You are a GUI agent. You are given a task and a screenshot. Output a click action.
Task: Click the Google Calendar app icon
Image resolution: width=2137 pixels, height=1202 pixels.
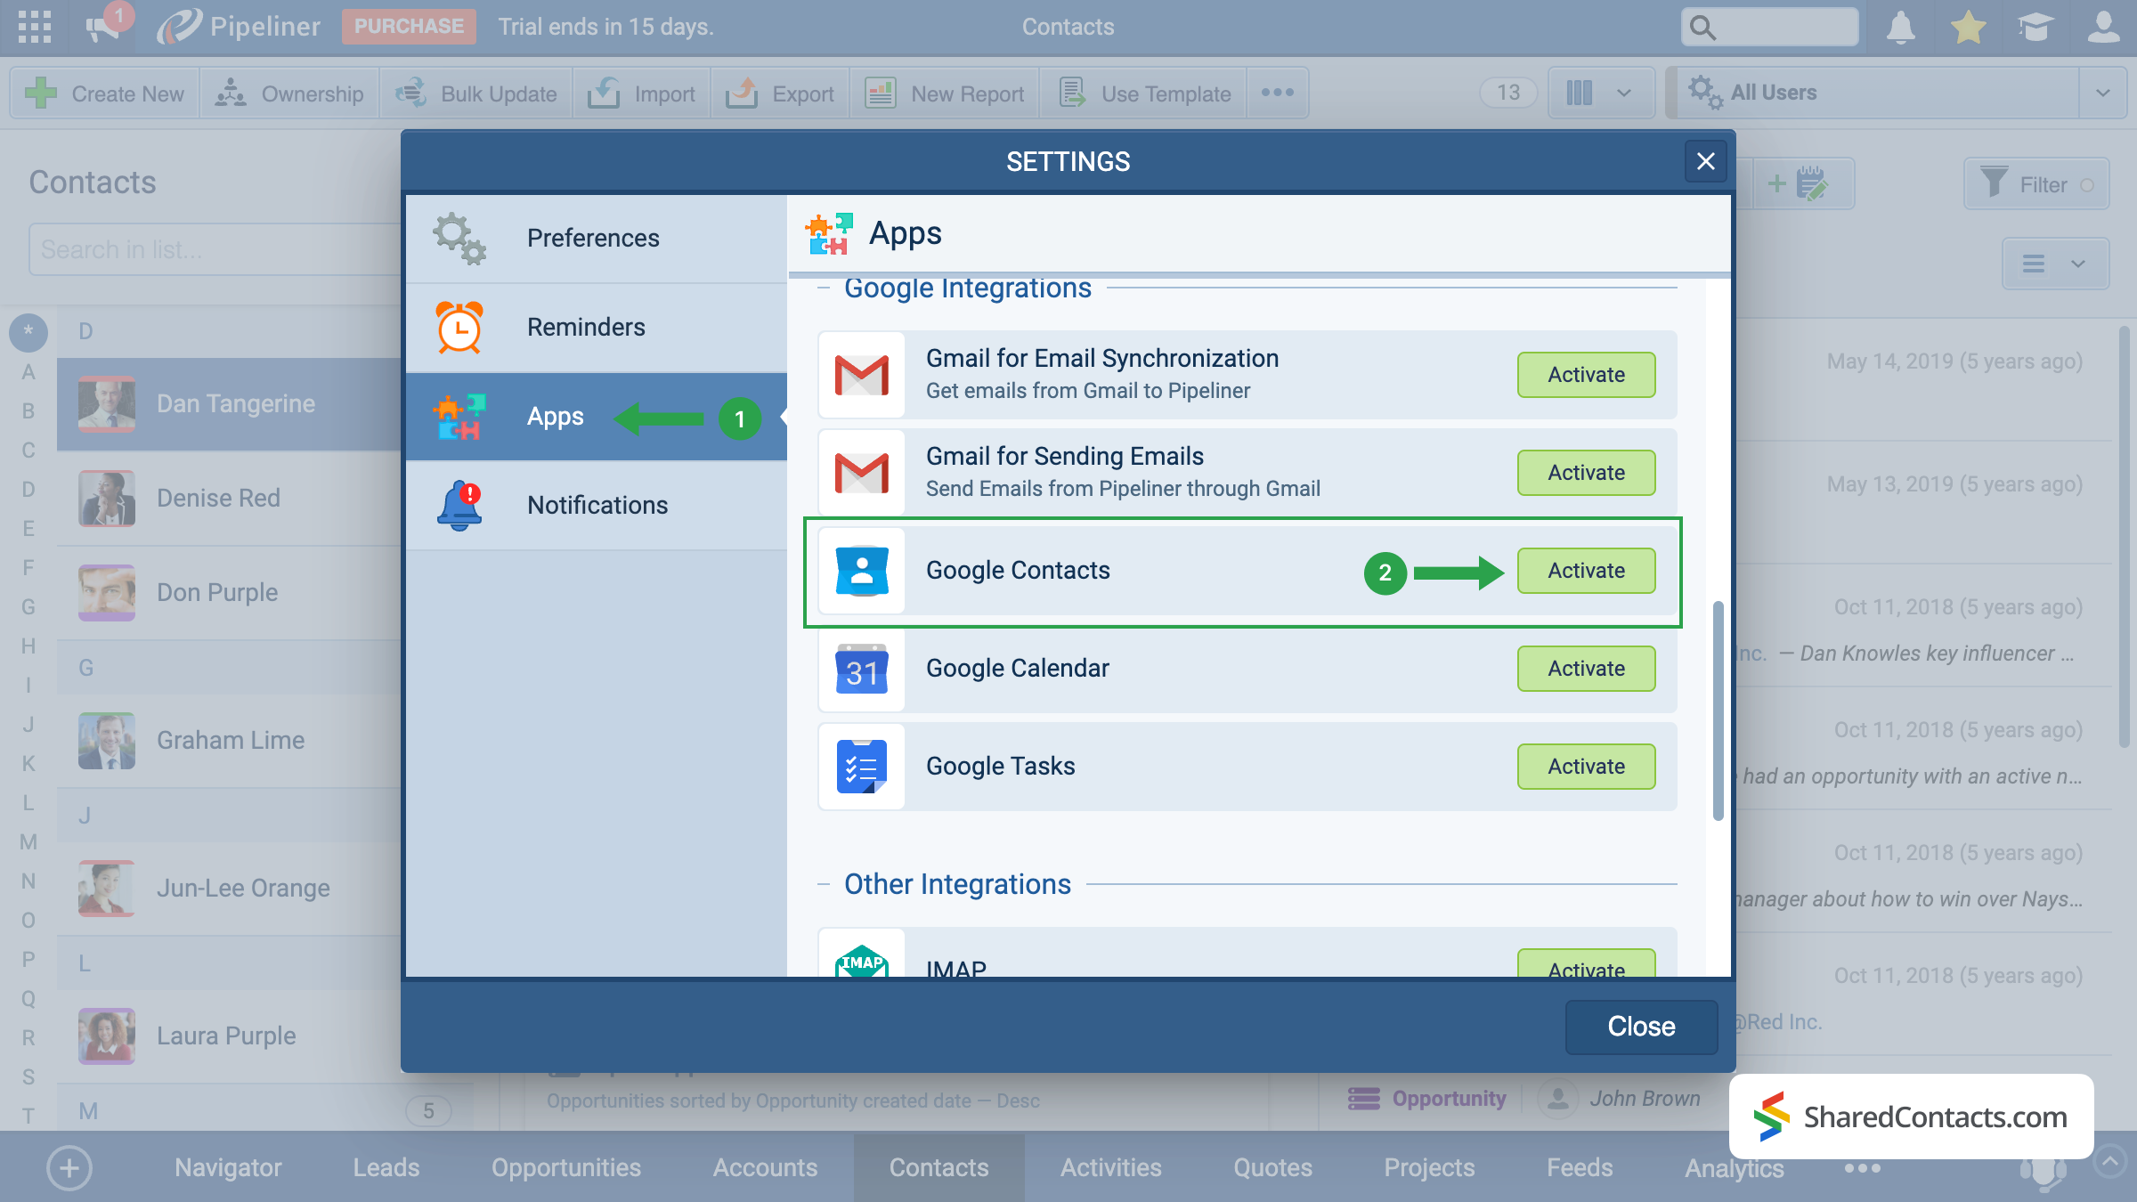click(x=861, y=669)
